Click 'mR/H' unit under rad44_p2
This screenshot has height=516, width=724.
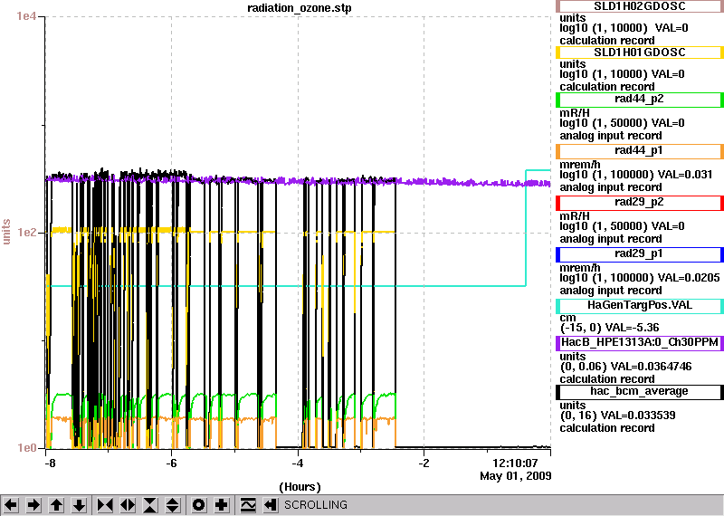575,113
